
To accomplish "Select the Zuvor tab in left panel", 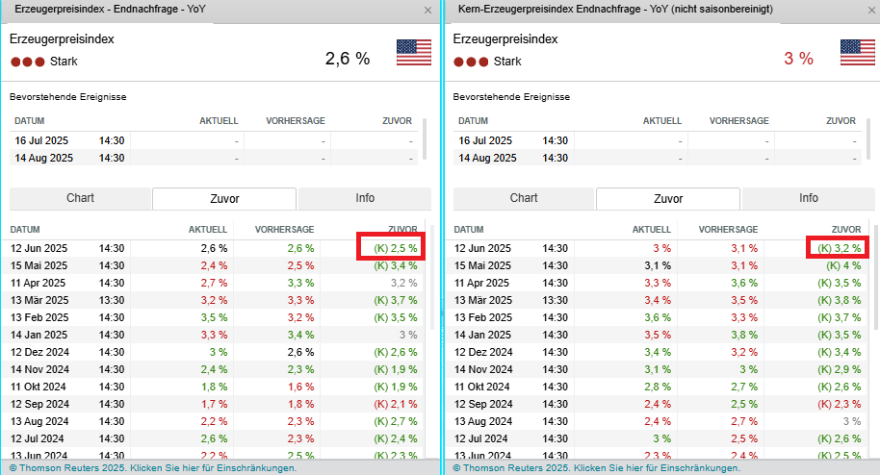I will pyautogui.click(x=224, y=198).
